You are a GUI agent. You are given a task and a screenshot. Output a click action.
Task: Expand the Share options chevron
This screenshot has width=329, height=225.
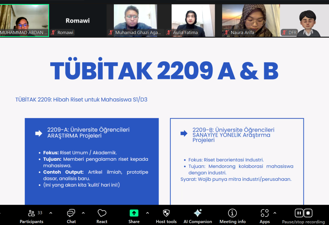[x=147, y=213]
